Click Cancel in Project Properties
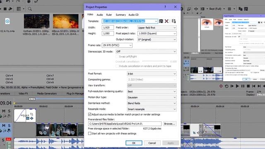The width and height of the screenshot is (265, 149). 152,143
